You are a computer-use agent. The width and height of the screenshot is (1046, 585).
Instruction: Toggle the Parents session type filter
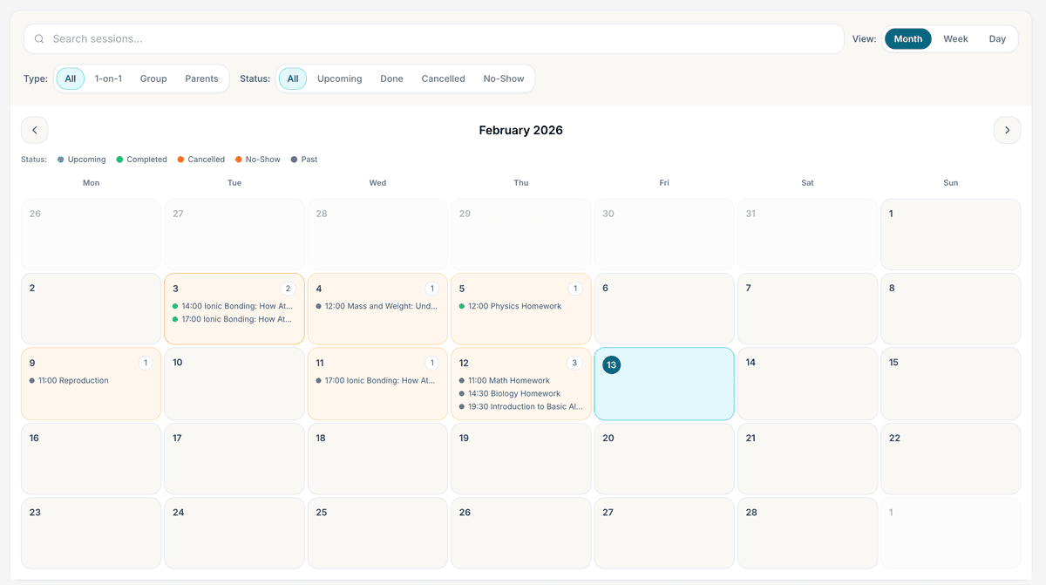pyautogui.click(x=201, y=78)
